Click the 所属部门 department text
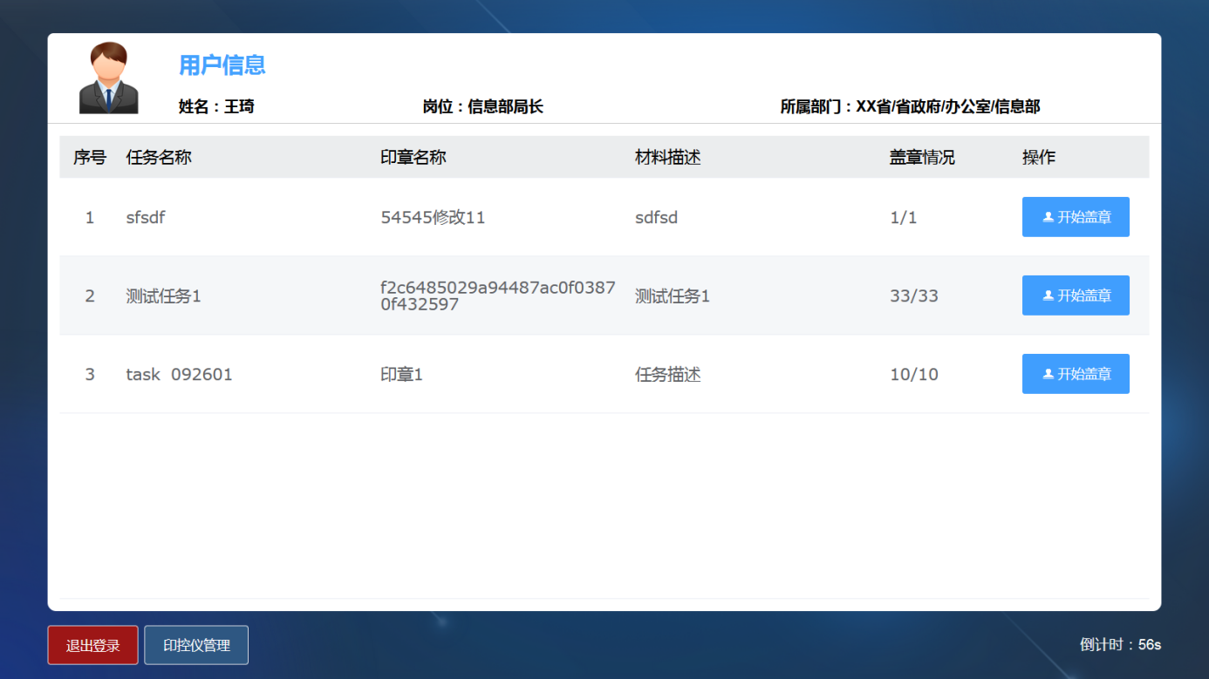Image resolution: width=1209 pixels, height=679 pixels. coord(911,107)
